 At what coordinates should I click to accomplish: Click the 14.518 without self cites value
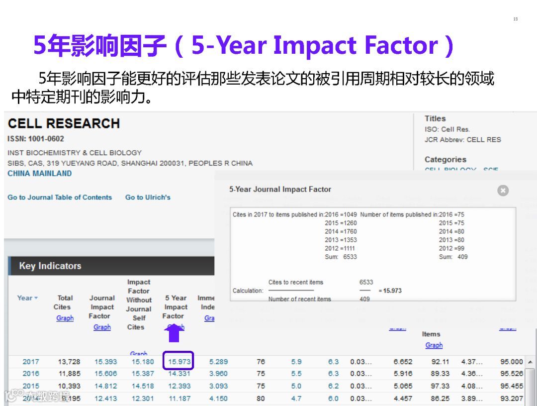(143, 386)
